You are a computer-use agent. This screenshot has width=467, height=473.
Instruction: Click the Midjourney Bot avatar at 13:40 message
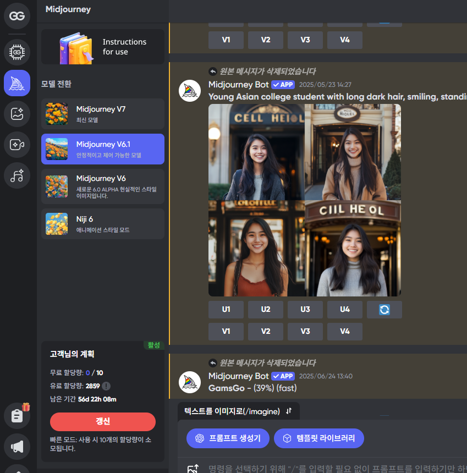click(190, 382)
